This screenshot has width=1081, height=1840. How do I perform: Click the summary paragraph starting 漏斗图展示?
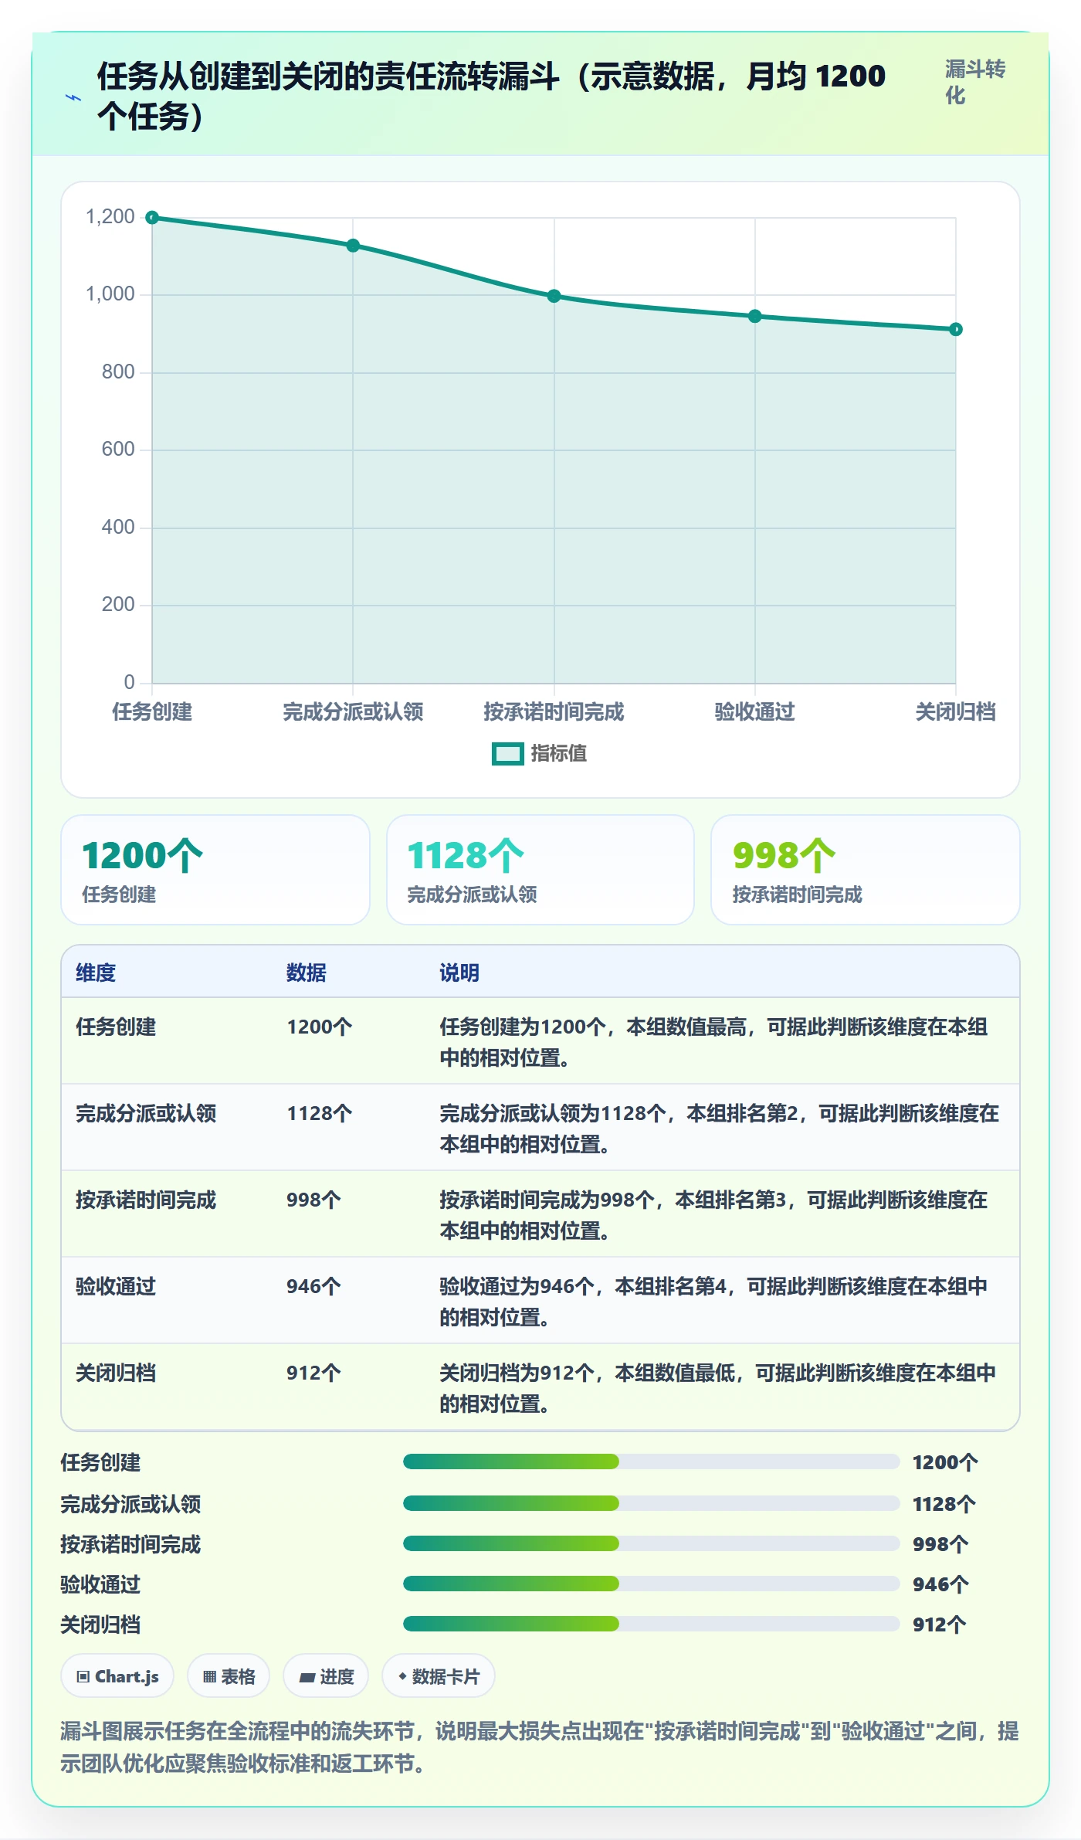point(540,1747)
